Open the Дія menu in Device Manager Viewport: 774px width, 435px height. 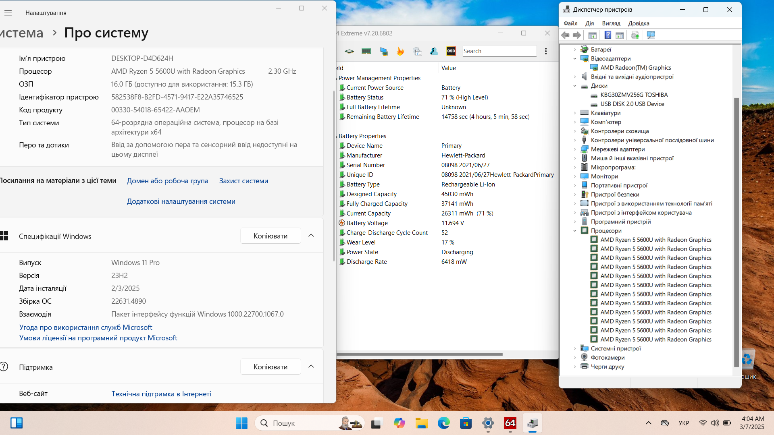tap(589, 23)
